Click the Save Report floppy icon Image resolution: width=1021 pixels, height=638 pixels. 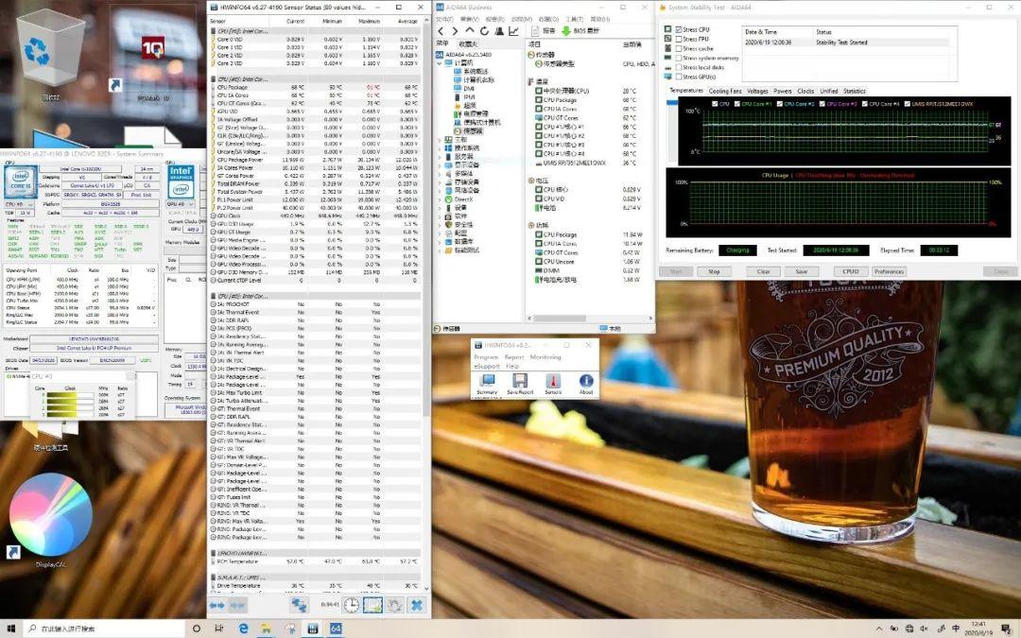point(520,382)
